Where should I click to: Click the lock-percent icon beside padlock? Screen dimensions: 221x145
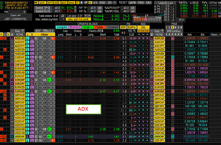[95, 2]
